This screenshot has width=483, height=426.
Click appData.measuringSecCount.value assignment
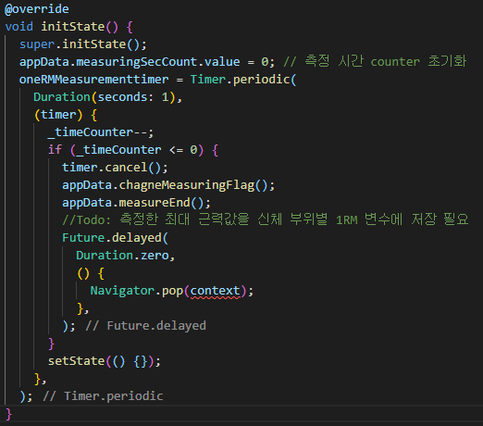coord(147,62)
